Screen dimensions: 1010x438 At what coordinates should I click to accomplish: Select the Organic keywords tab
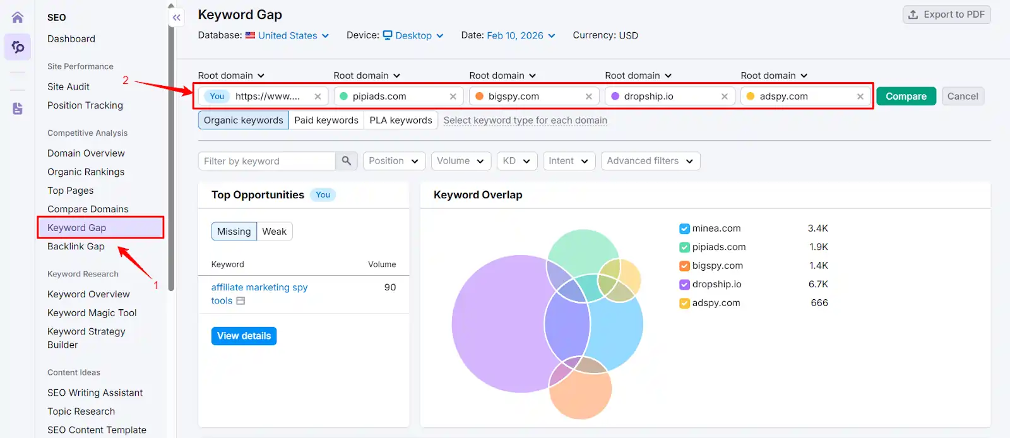[x=244, y=120]
